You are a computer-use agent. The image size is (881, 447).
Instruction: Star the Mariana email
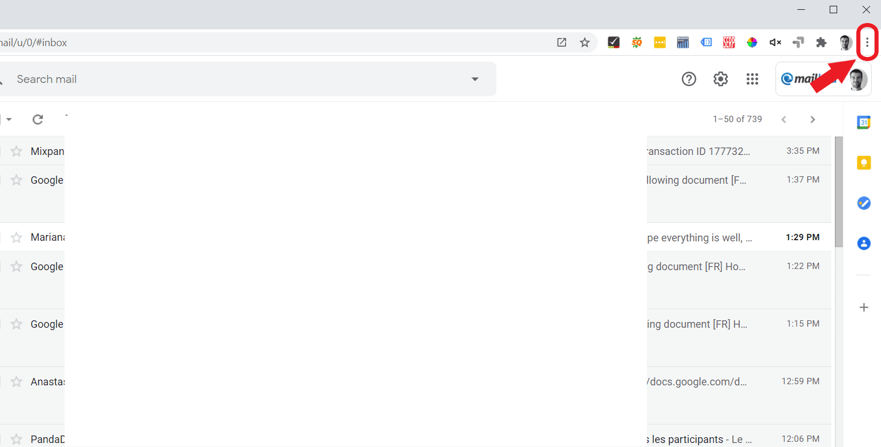click(17, 237)
